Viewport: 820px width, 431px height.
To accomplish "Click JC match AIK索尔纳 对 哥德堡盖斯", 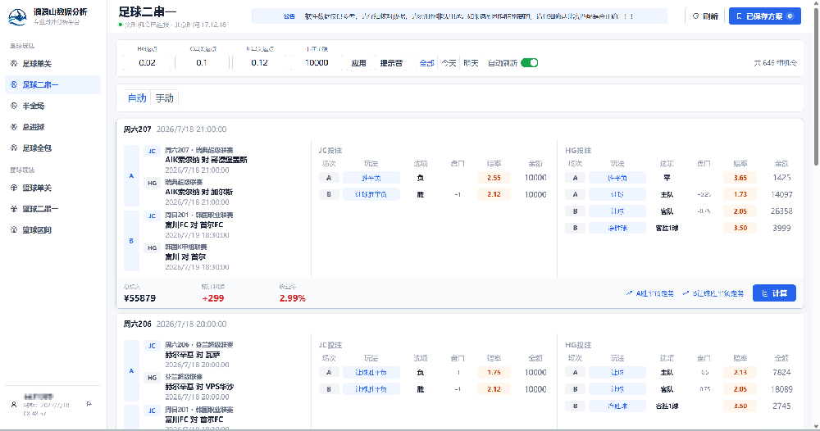I will coord(206,160).
